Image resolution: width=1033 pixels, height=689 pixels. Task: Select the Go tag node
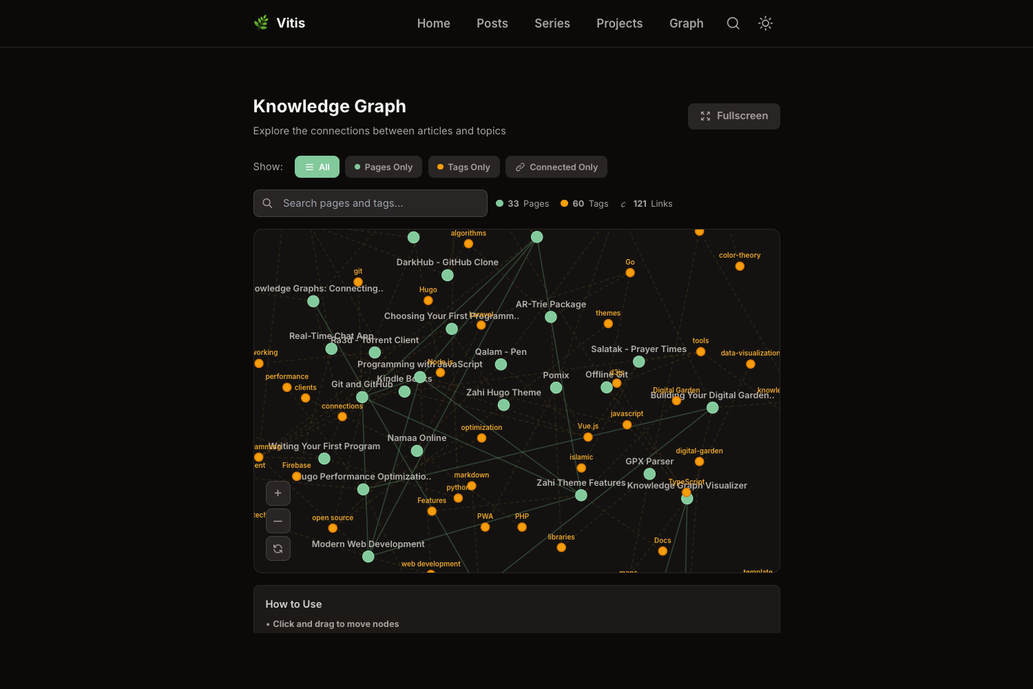point(630,273)
